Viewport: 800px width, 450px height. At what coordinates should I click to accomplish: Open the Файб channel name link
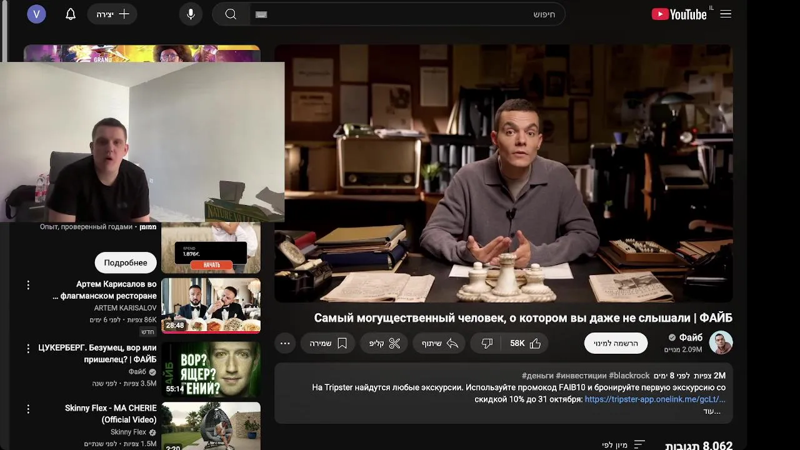tap(691, 337)
